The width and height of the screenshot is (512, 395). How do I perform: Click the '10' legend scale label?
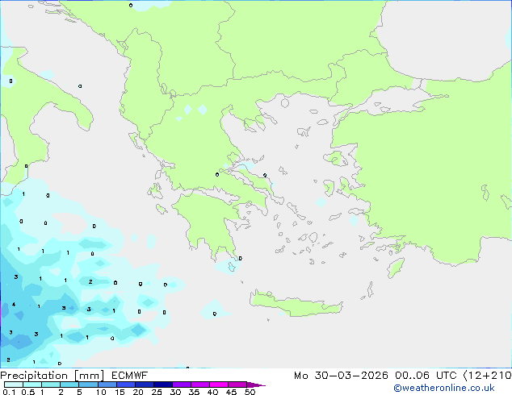101,392
